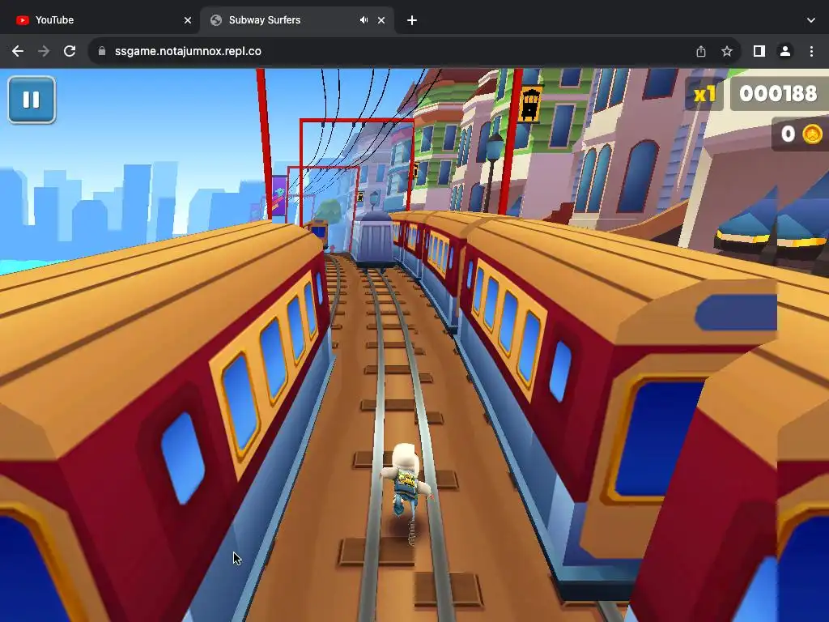829x622 pixels.
Task: Click the Subway Surfers tab globe favicon
Action: click(x=215, y=20)
